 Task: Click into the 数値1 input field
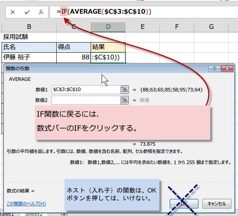pos(85,89)
